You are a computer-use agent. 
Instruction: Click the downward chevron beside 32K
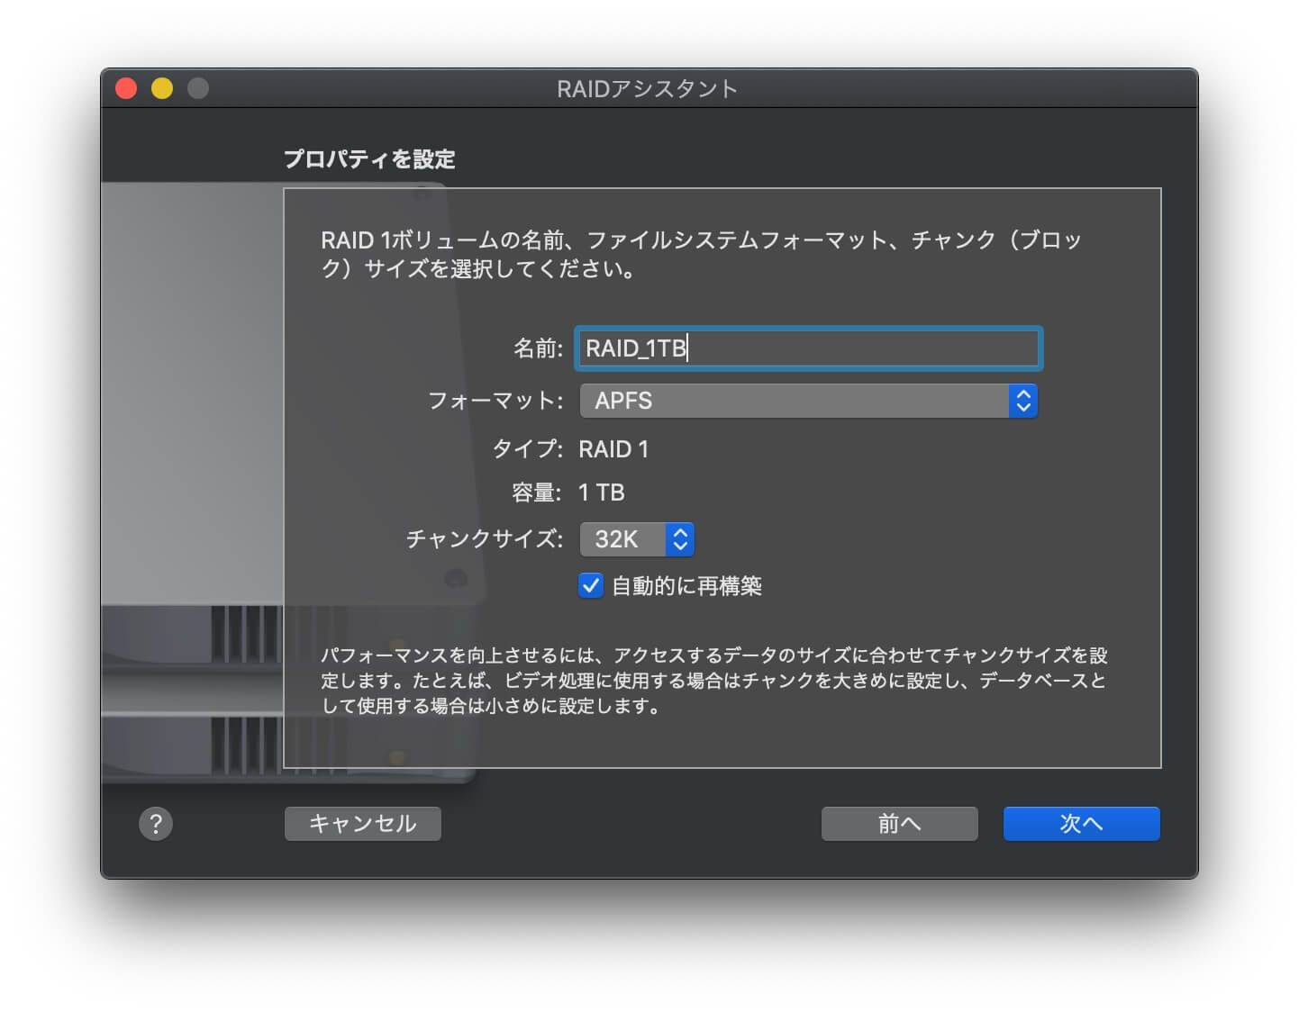[x=681, y=546]
